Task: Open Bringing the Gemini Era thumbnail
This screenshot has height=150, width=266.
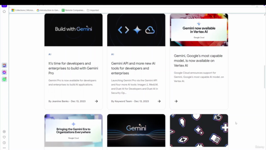Action: pyautogui.click(x=74, y=130)
